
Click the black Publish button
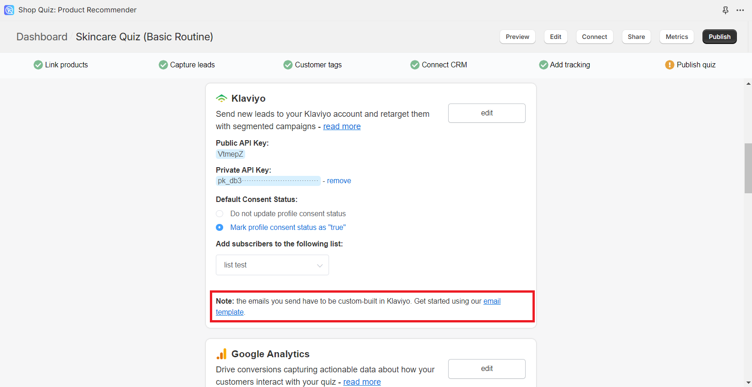pos(719,37)
